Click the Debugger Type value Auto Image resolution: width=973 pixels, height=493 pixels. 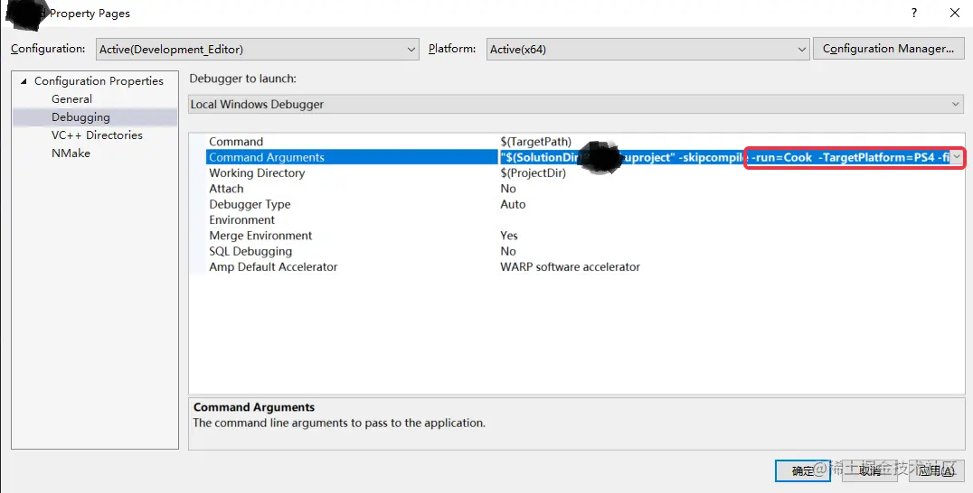point(513,204)
